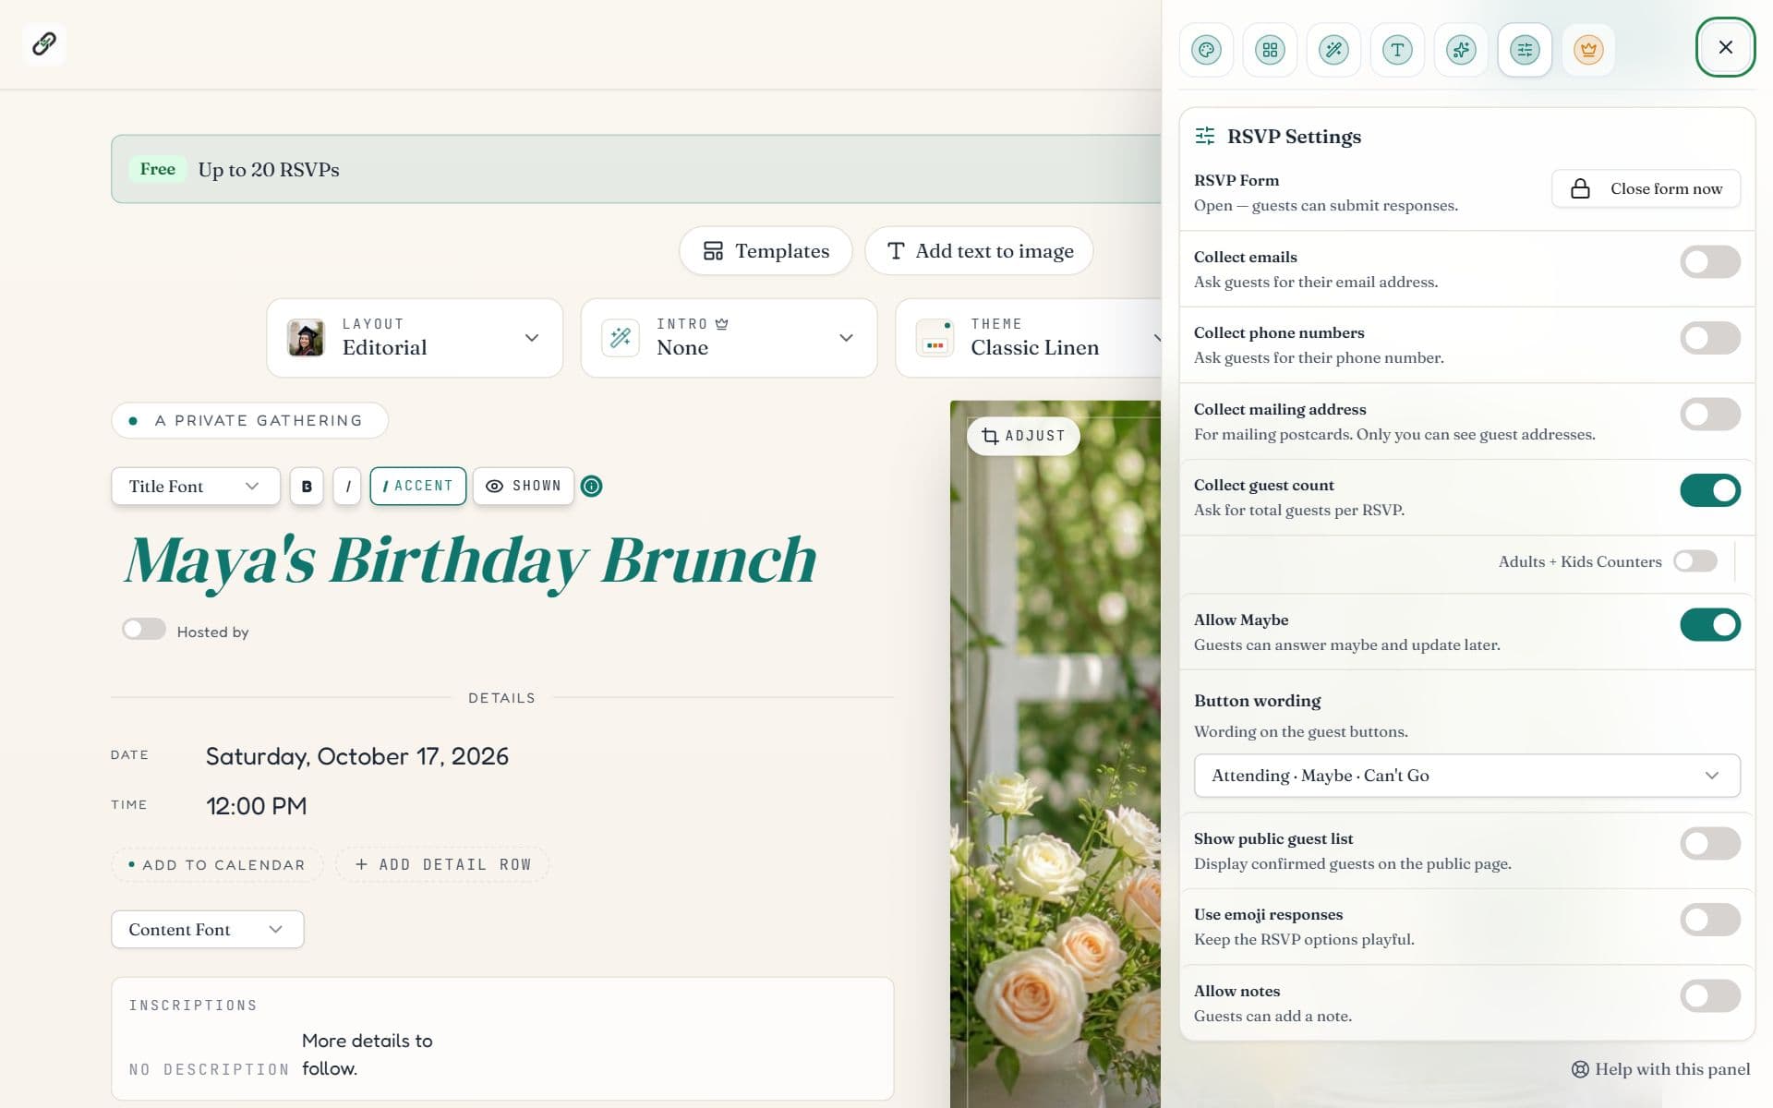This screenshot has width=1773, height=1108.
Task: Open the grid layout panel icon
Action: 1270,50
